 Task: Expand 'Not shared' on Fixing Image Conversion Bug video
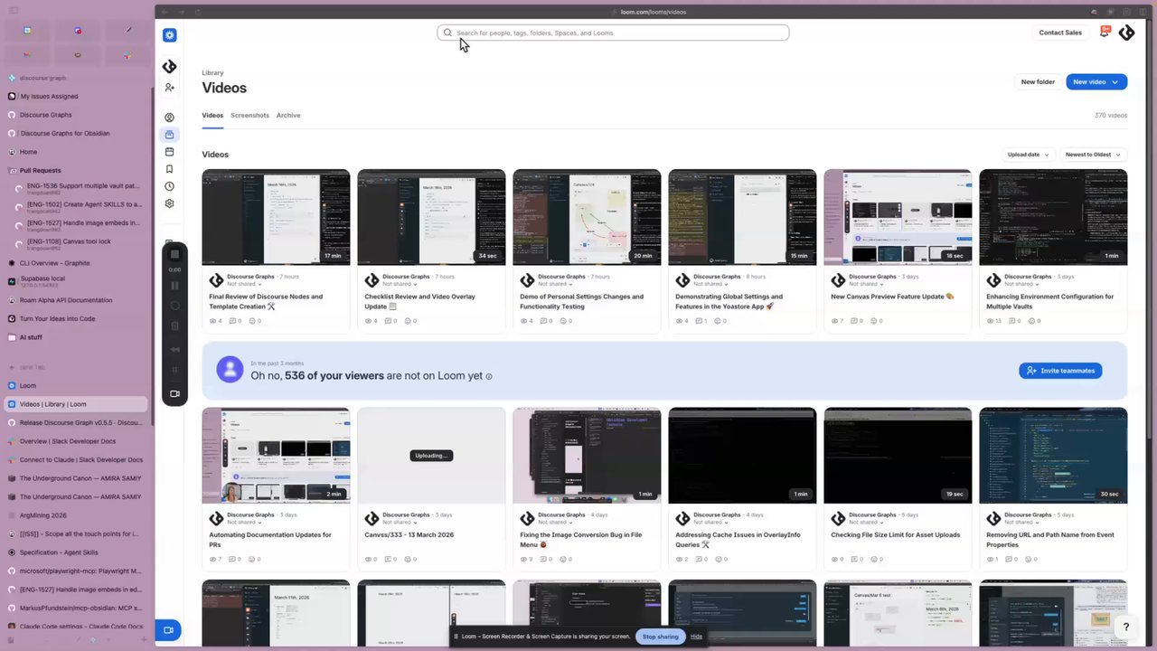(557, 522)
